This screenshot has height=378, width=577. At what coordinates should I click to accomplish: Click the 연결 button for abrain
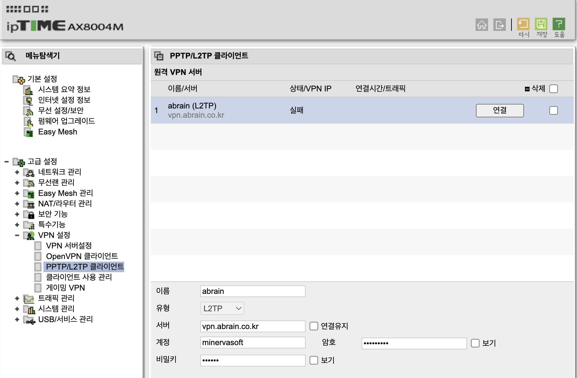click(500, 110)
